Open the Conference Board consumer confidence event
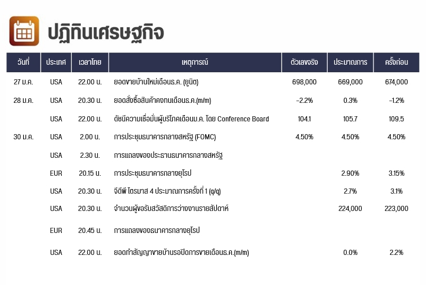The height and width of the screenshot is (285, 426). [191, 119]
